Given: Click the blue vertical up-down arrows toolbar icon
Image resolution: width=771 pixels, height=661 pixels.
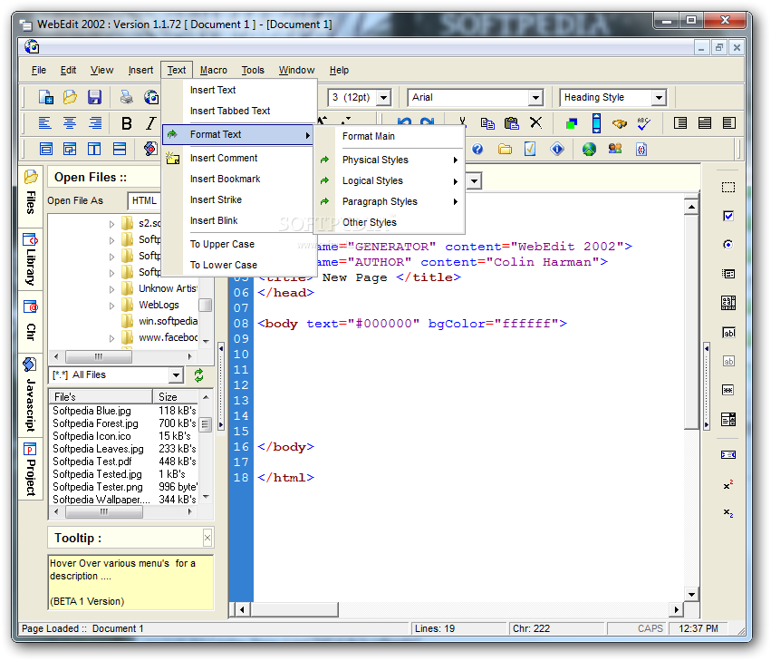Looking at the screenshot, I should [596, 123].
